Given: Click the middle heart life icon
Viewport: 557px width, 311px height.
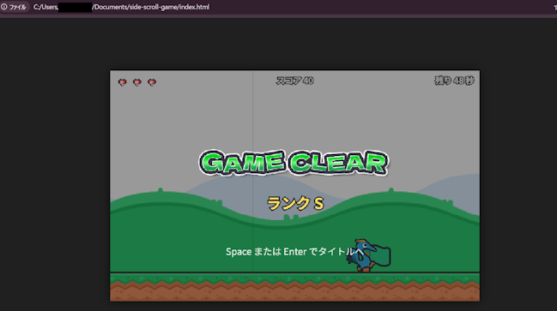Looking at the screenshot, I should click(x=137, y=82).
